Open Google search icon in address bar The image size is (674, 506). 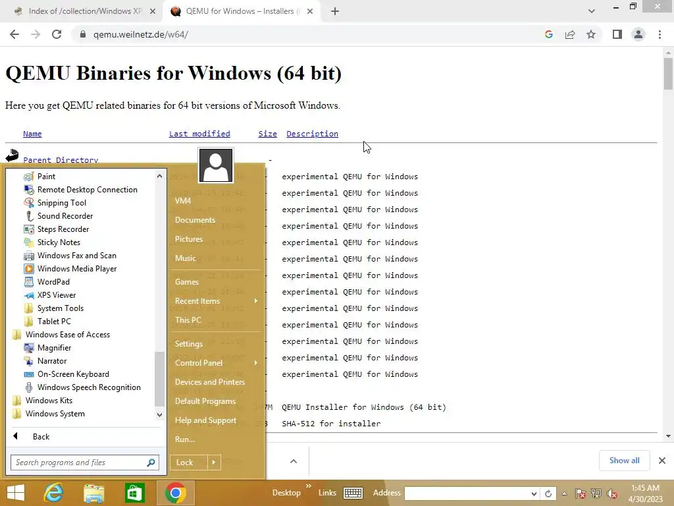click(x=549, y=34)
